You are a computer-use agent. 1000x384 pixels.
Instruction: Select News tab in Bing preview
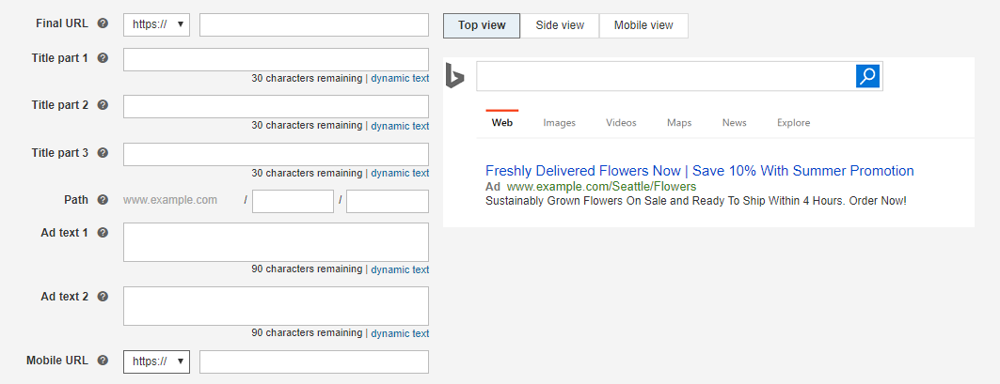(734, 123)
